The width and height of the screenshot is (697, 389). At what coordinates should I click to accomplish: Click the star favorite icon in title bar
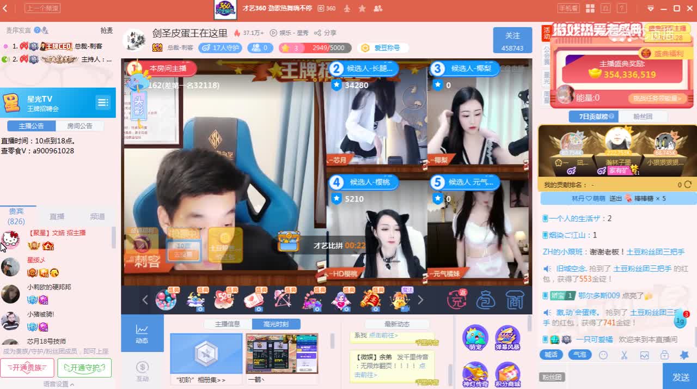point(362,8)
